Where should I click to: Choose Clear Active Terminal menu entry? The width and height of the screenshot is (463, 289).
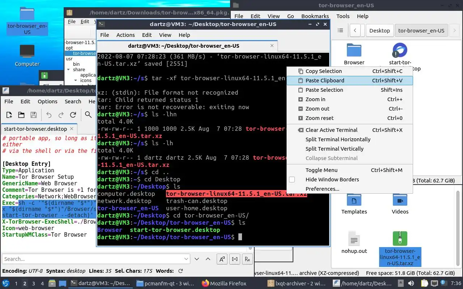349,130
